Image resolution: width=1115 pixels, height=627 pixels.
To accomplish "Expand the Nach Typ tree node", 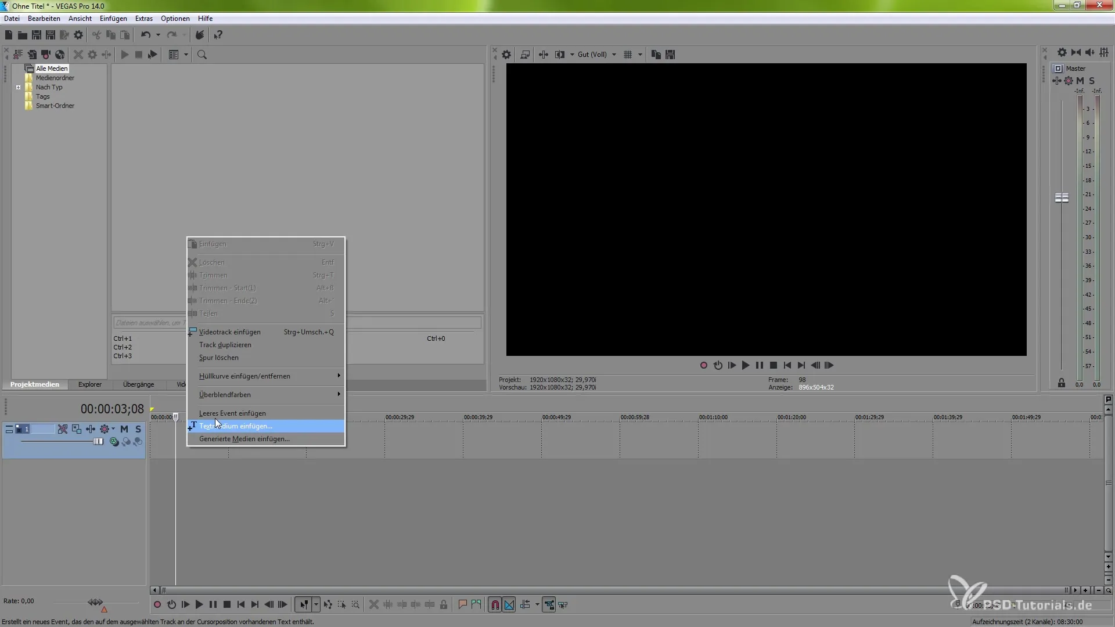I will (19, 88).
